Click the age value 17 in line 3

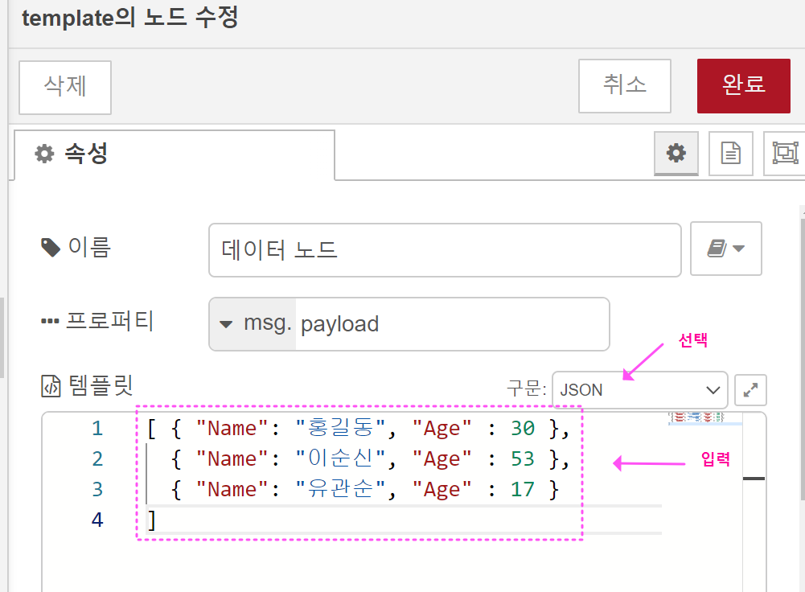click(523, 489)
